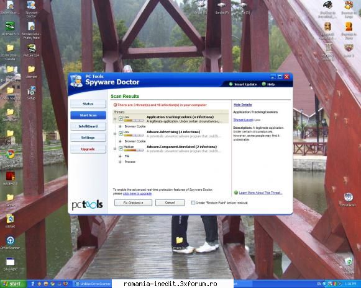Viewport: 361px width, 288px height.
Task: Follow the Learn More About This Threat link
Action: (260, 193)
